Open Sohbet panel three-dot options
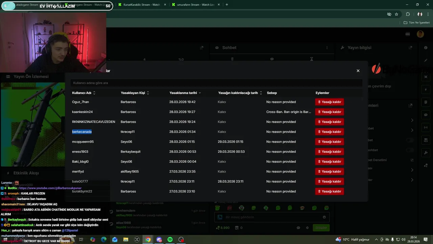Viewport: 433px width, 244px height. click(x=327, y=48)
